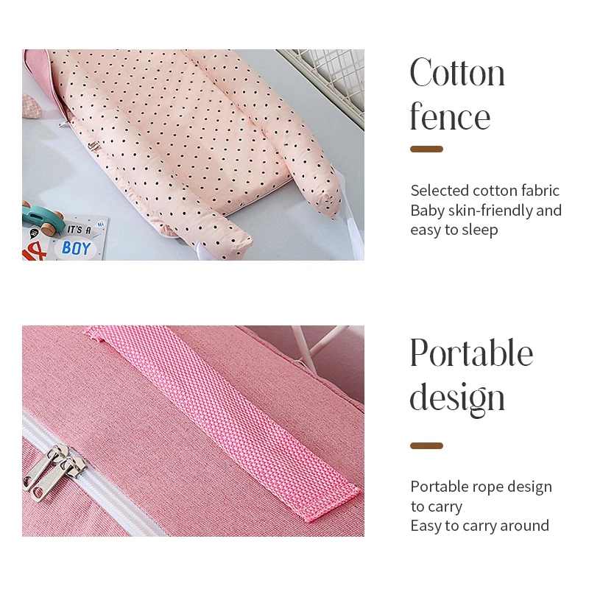
Task: Click the teal toy car
Action: (43, 217)
